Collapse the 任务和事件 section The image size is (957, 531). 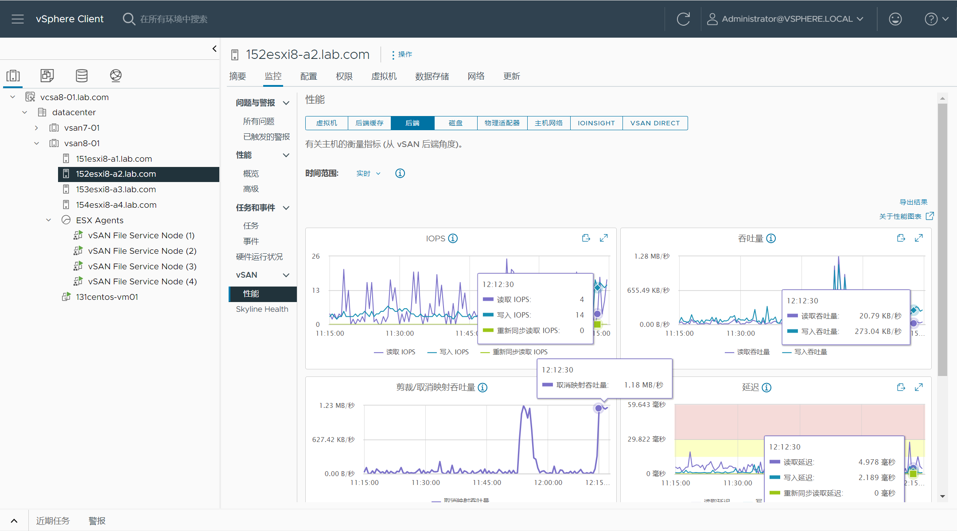(x=286, y=208)
